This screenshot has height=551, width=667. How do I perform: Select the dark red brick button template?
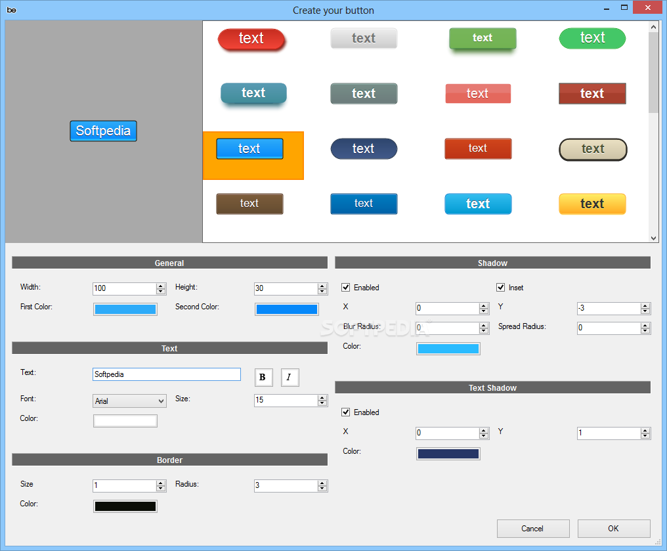pyautogui.click(x=592, y=94)
